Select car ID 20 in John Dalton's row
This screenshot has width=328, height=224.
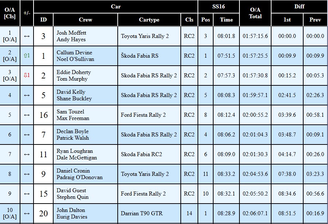point(43,213)
